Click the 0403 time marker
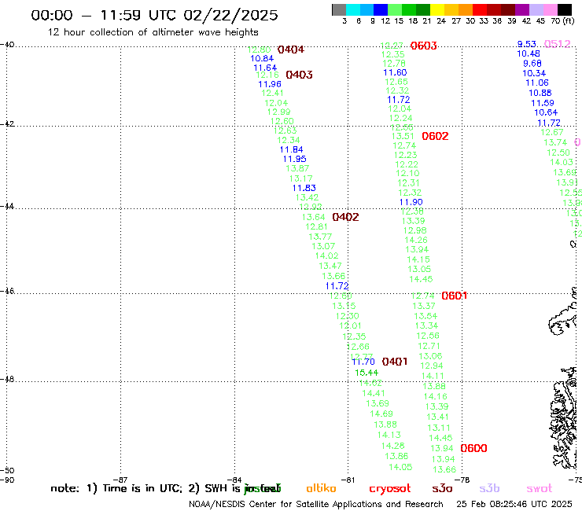This screenshot has width=582, height=511. tap(299, 75)
